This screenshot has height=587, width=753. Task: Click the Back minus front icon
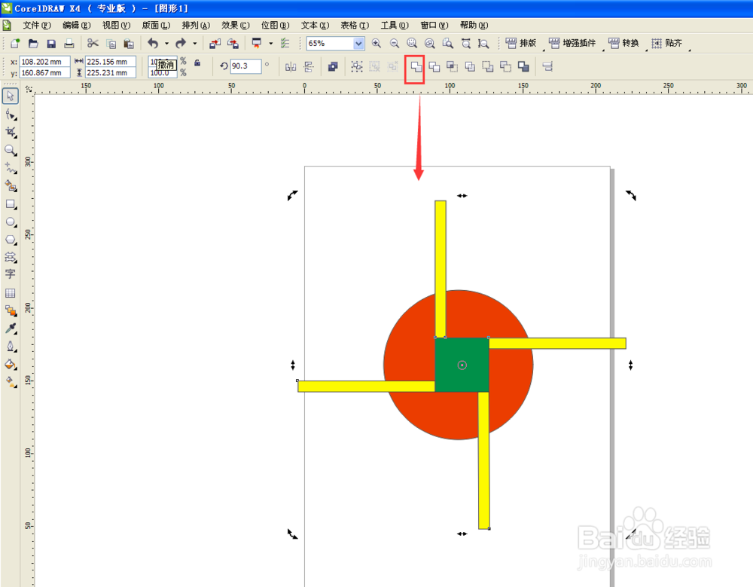(506, 67)
